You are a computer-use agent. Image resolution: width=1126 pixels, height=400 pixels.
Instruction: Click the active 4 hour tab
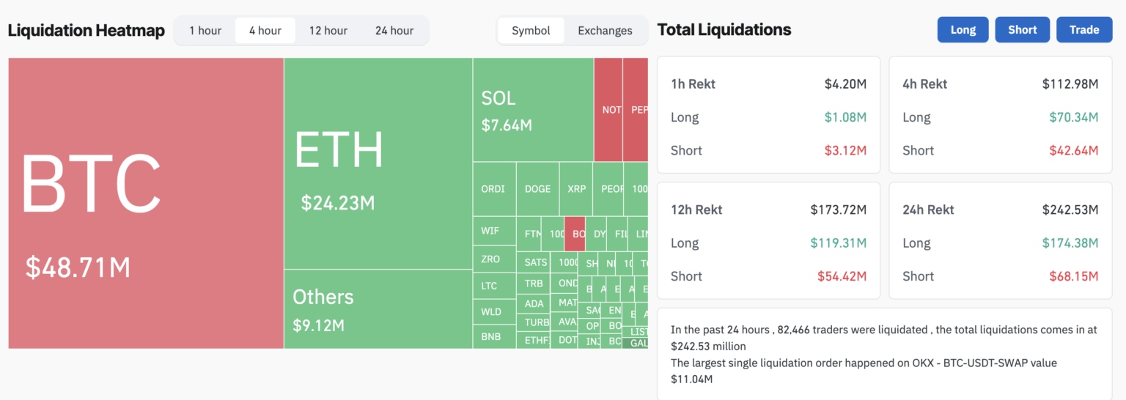click(265, 31)
